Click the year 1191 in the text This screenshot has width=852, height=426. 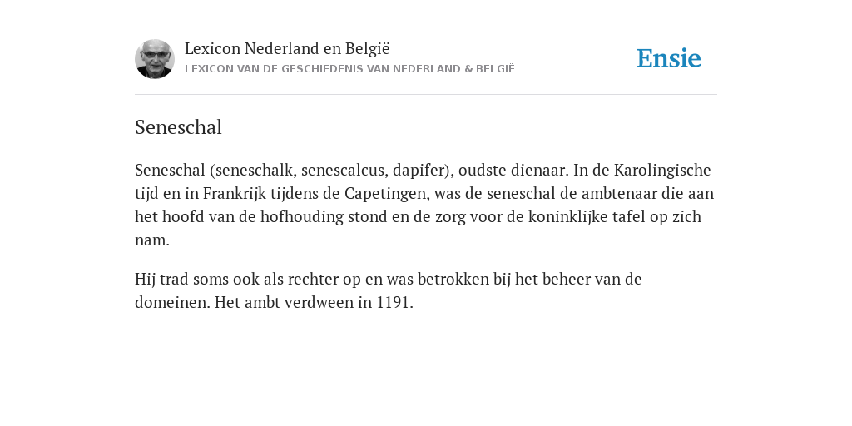coord(393,303)
